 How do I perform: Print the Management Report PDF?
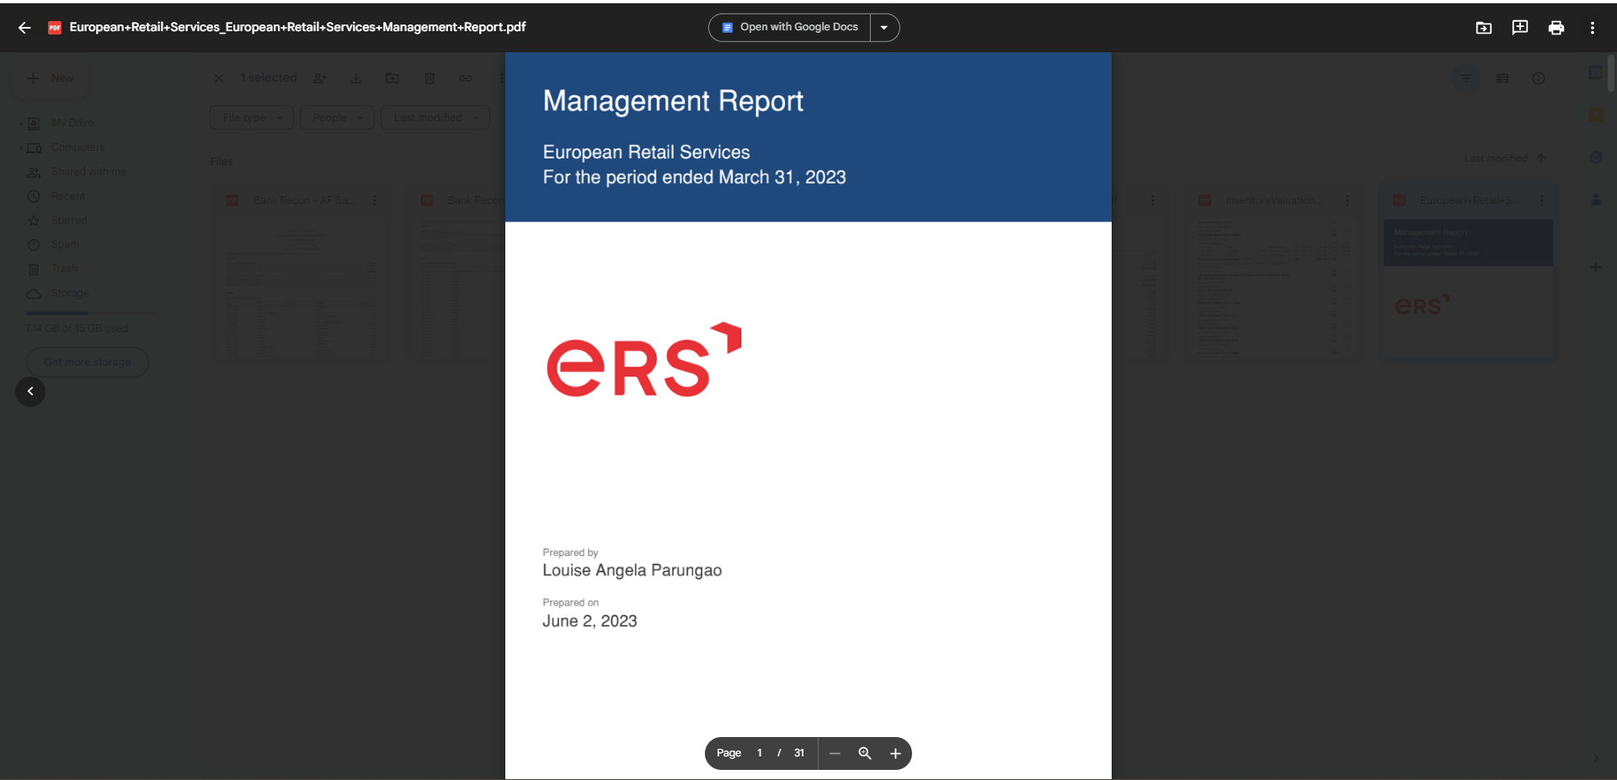1556,28
